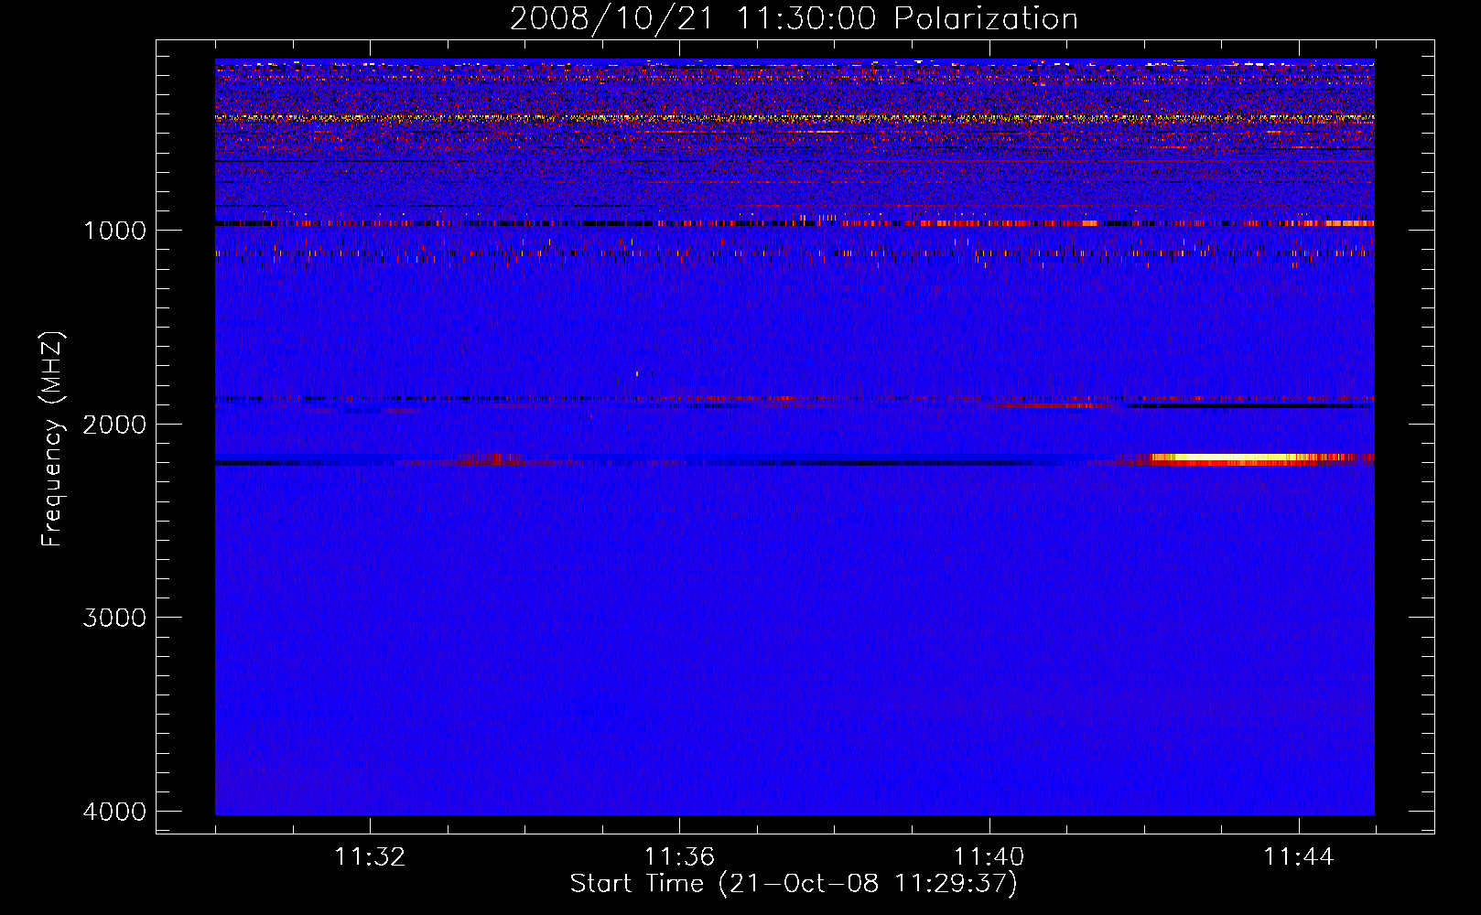Screen dimensions: 1481x915
Task: Click the 'Frequency (MHZ)' y-axis label
Action: click(x=53, y=439)
